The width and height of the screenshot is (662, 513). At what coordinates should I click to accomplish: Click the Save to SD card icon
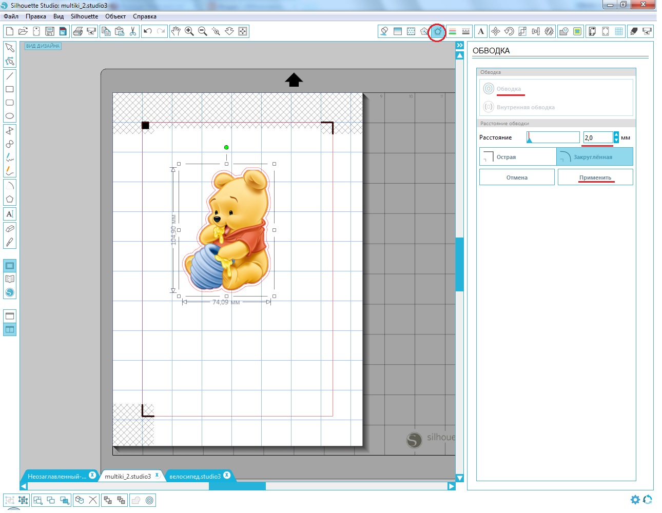(63, 31)
